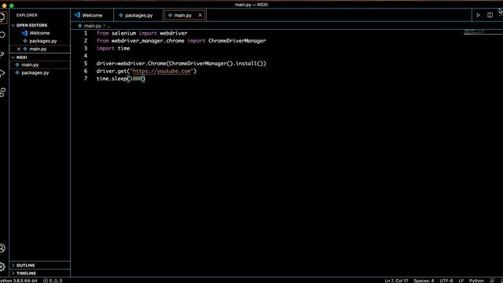Click the EXPLORER panel title
Viewport: 503px width, 283px height.
[27, 15]
